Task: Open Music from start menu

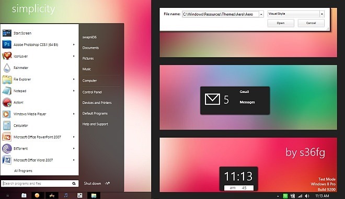Action: point(87,69)
